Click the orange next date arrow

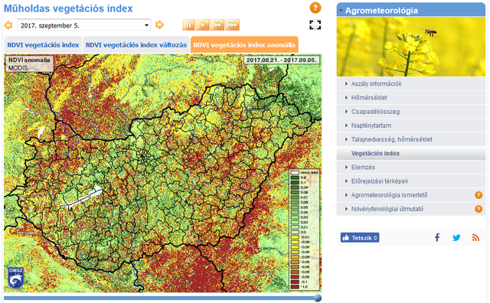click(160, 24)
